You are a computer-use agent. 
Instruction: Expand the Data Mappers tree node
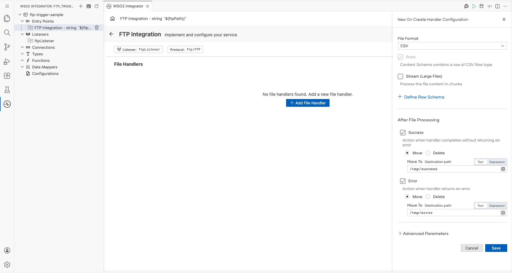tap(22, 67)
